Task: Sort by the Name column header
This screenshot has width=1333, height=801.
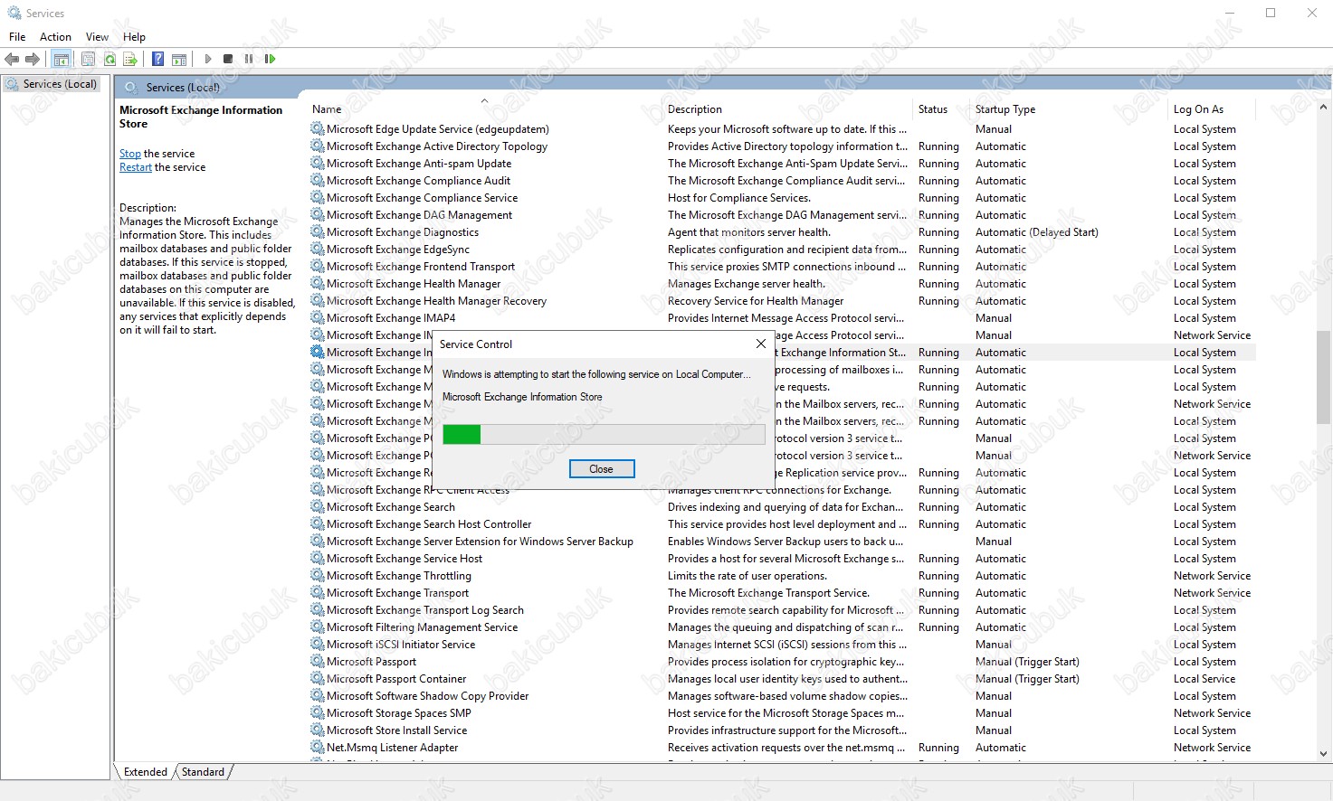Action: click(484, 109)
